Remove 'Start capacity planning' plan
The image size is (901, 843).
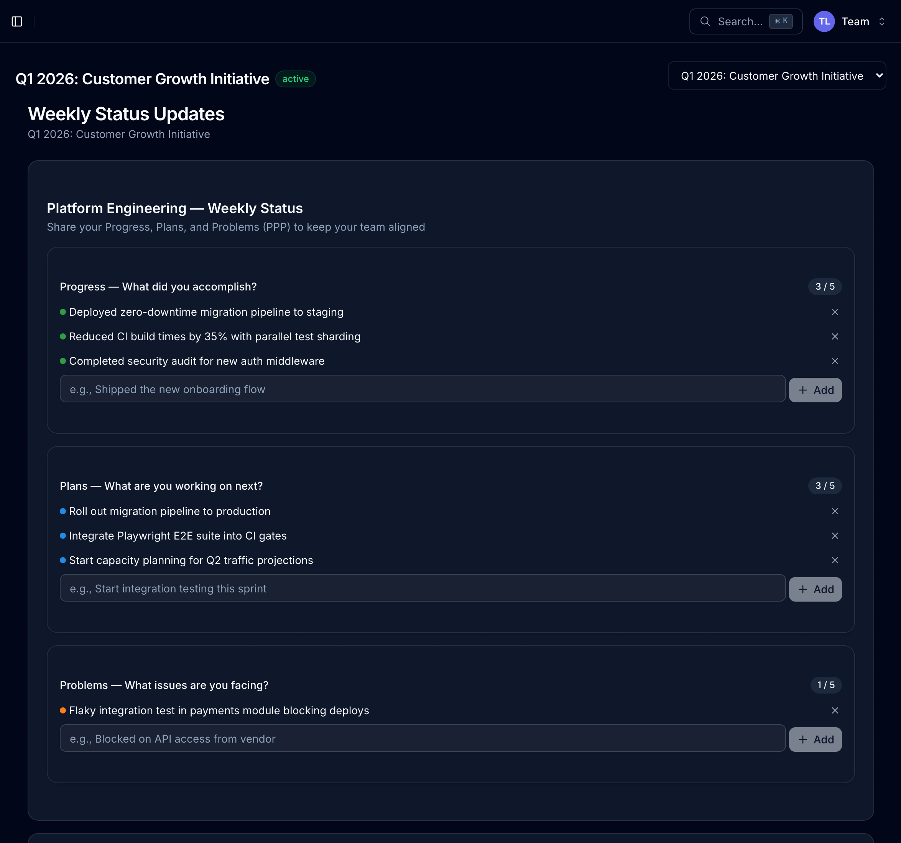[834, 560]
